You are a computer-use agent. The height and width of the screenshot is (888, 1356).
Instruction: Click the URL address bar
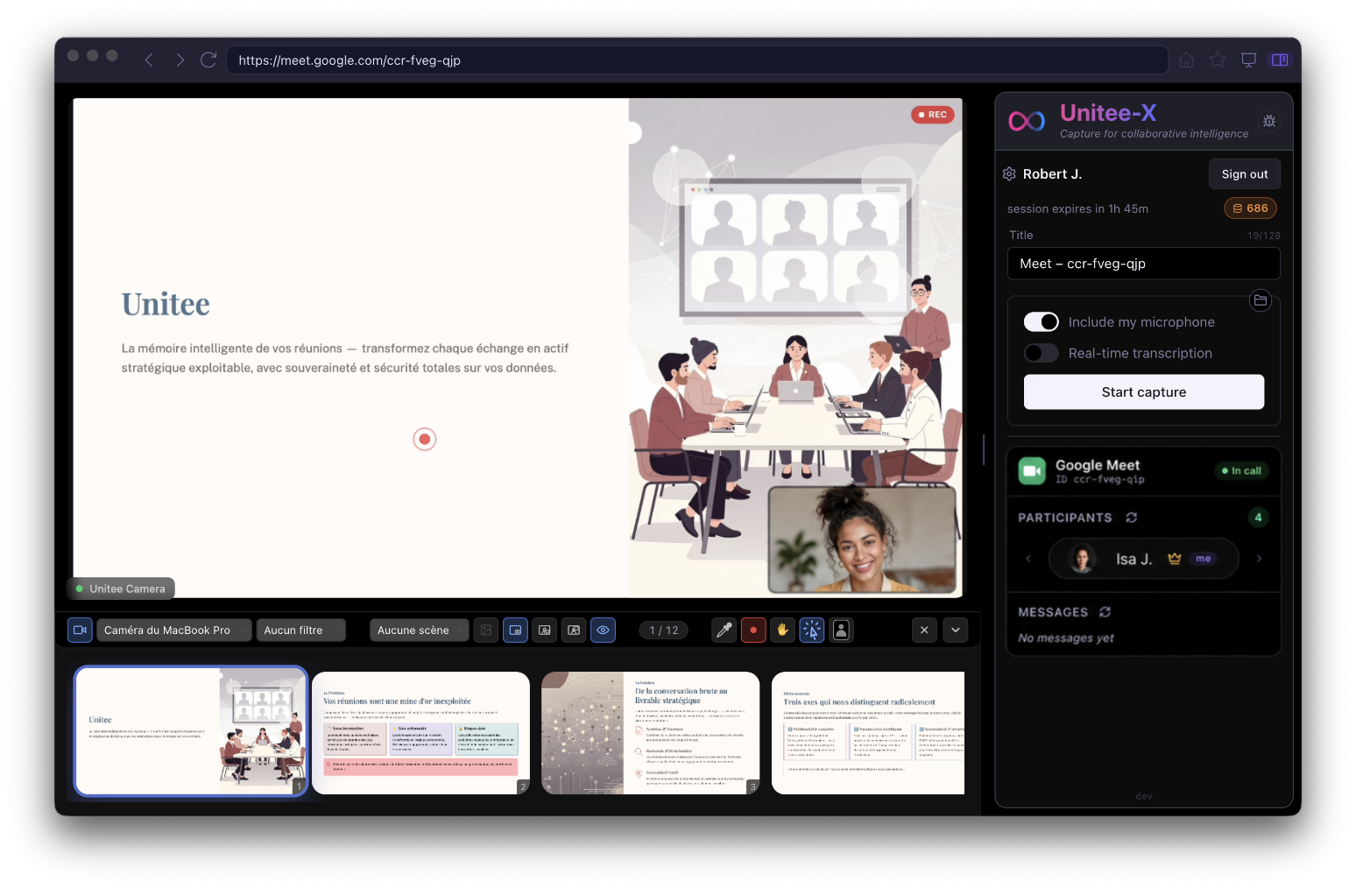pos(697,60)
